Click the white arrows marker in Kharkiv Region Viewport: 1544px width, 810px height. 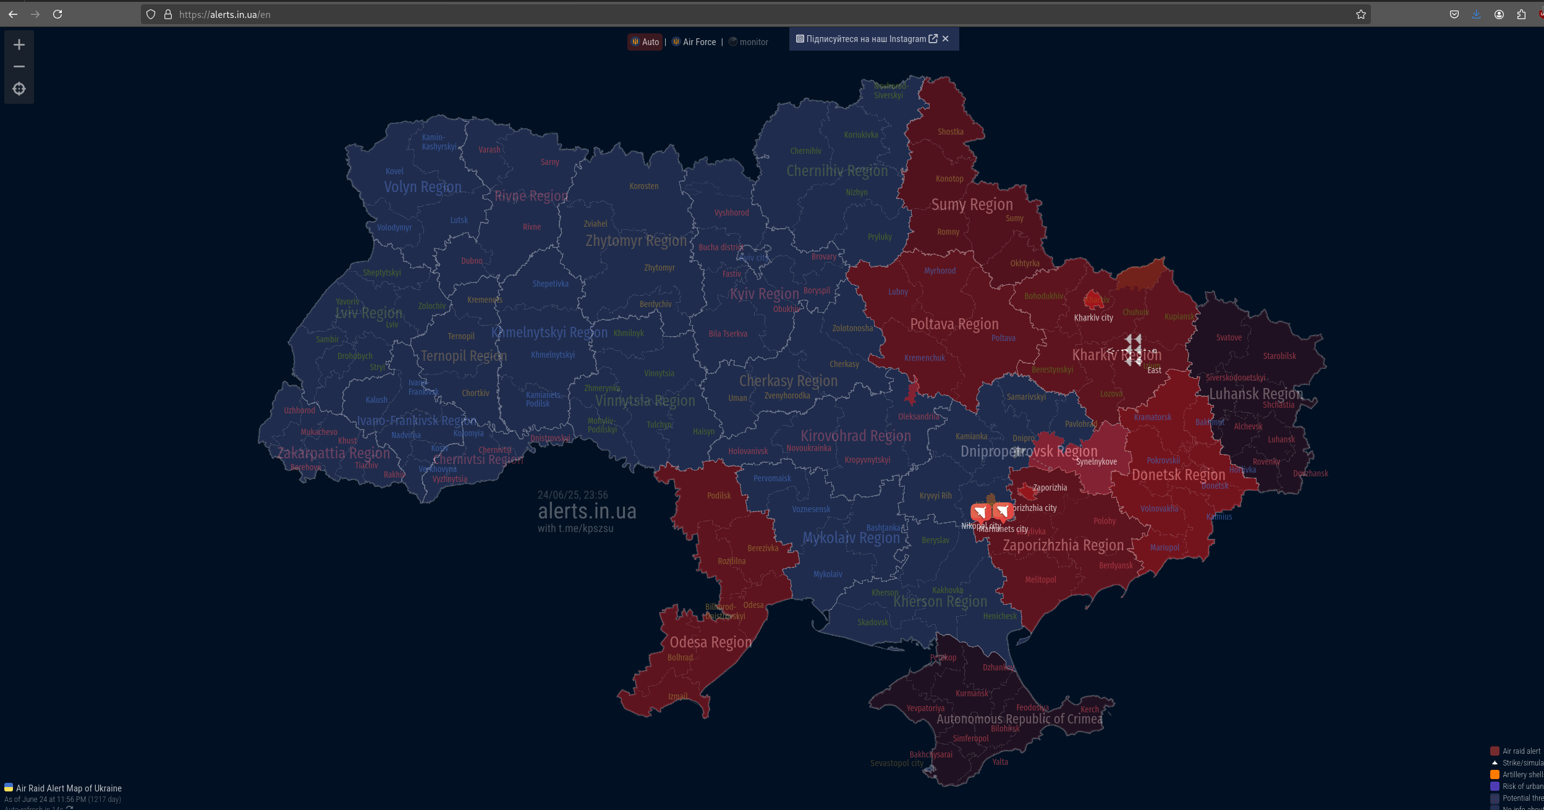tap(1133, 350)
